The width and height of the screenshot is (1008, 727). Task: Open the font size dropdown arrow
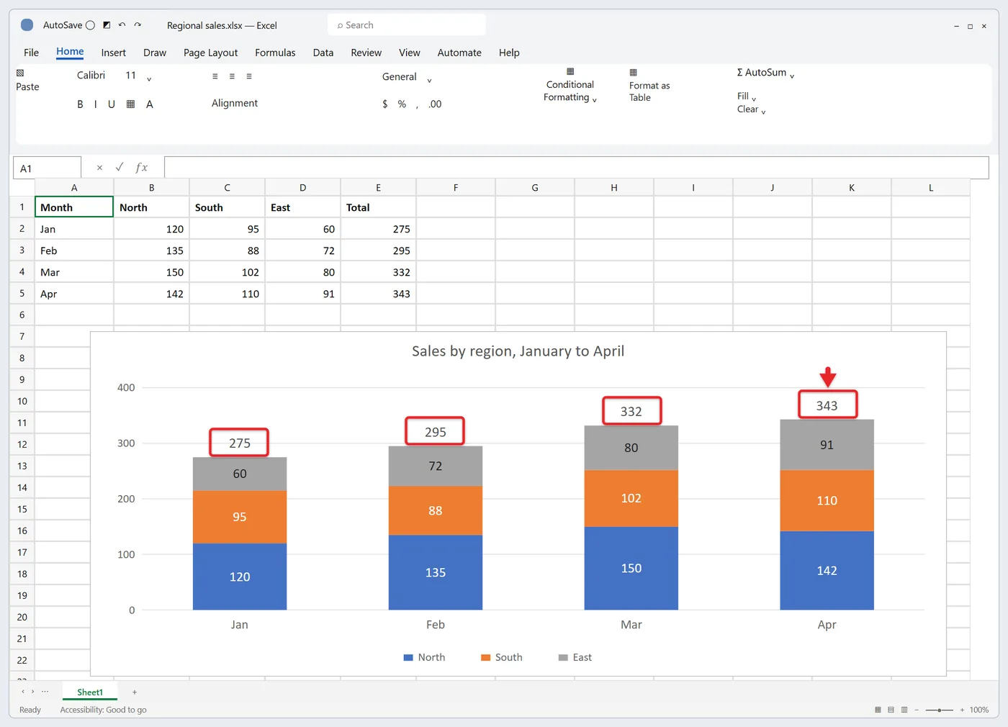pyautogui.click(x=149, y=78)
